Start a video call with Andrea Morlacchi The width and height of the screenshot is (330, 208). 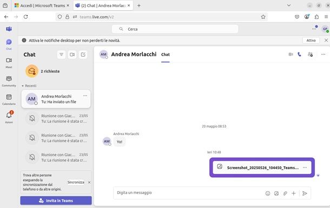tap(291, 55)
